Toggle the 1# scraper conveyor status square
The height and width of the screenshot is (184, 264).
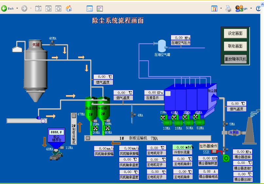point(88,138)
